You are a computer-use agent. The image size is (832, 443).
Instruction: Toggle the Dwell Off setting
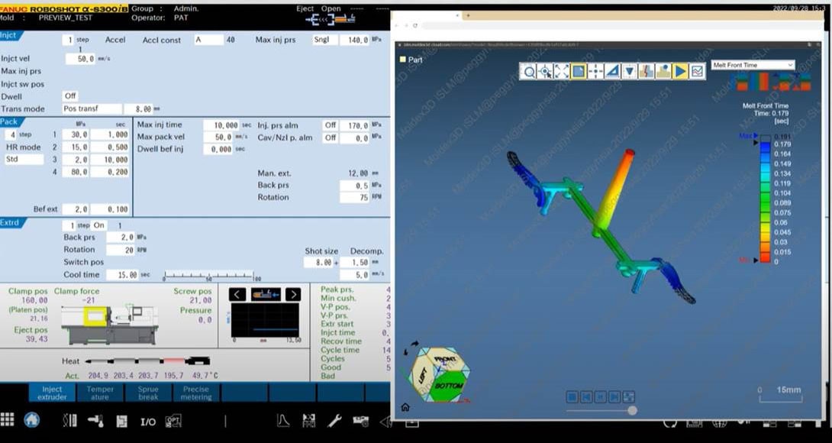click(x=70, y=96)
